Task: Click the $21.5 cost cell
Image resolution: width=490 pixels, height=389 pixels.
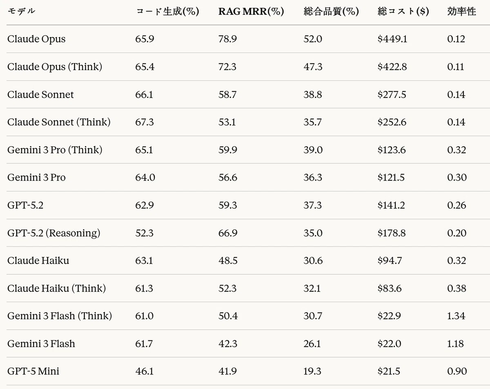Action: (x=389, y=371)
